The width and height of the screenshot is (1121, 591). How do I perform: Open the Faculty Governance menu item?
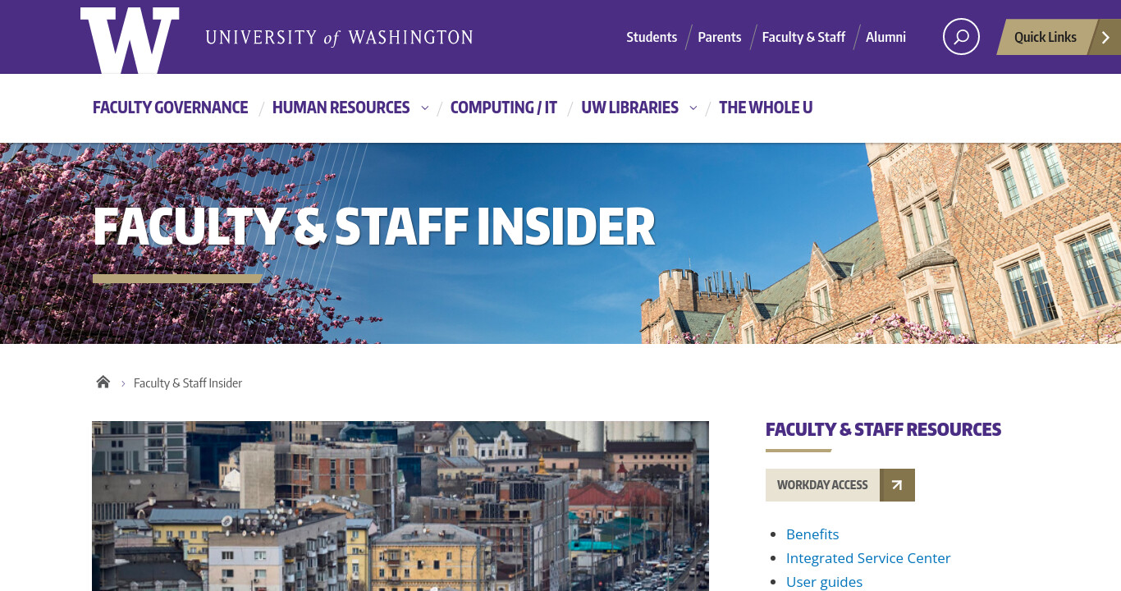point(170,108)
